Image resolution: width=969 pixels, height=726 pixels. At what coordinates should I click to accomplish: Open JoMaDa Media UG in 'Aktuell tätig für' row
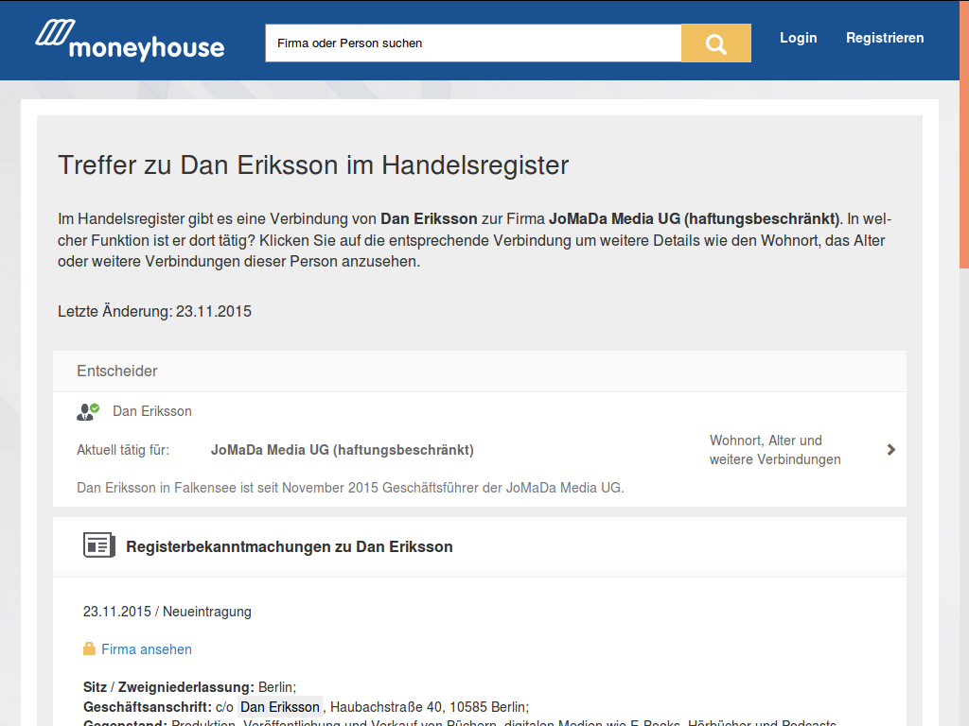[342, 450]
